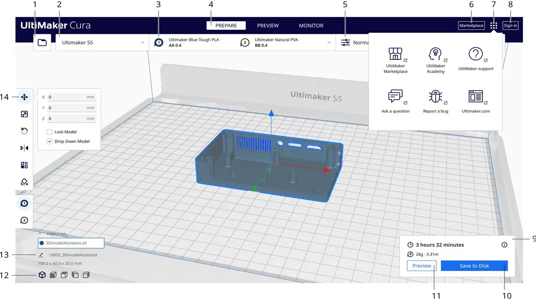Click the Z position input field
Image resolution: width=536 pixels, height=301 pixels.
pyautogui.click(x=72, y=119)
